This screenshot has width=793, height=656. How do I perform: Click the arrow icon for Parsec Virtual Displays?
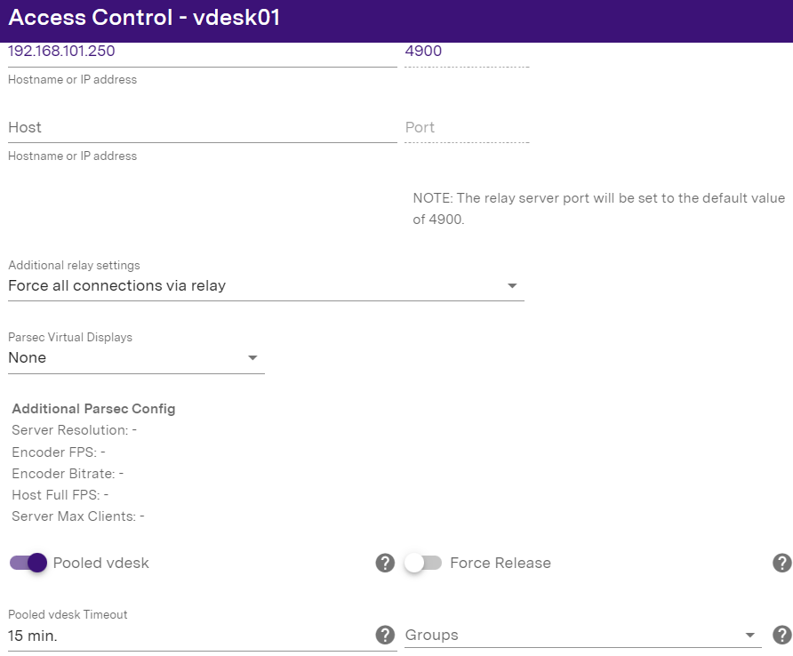click(x=252, y=358)
